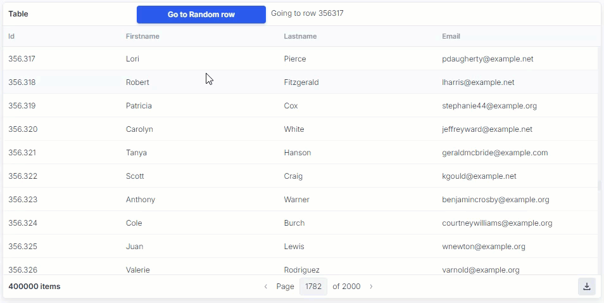Image resolution: width=604 pixels, height=303 pixels.
Task: Click lastname Craig
Action: pos(293,176)
